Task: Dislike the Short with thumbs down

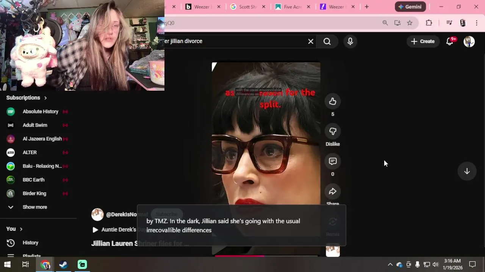Action: [x=333, y=131]
